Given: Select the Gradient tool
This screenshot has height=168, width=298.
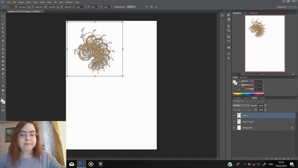Looking at the screenshot, I should (3, 61).
